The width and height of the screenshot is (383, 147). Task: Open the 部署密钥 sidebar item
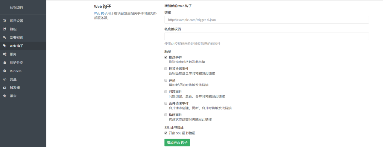click(x=23, y=38)
